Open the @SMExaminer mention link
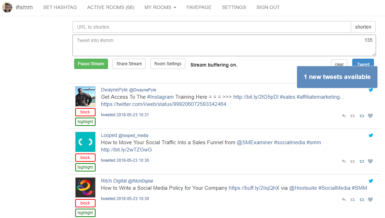Screen dimensions: 385x218 pos(255,142)
